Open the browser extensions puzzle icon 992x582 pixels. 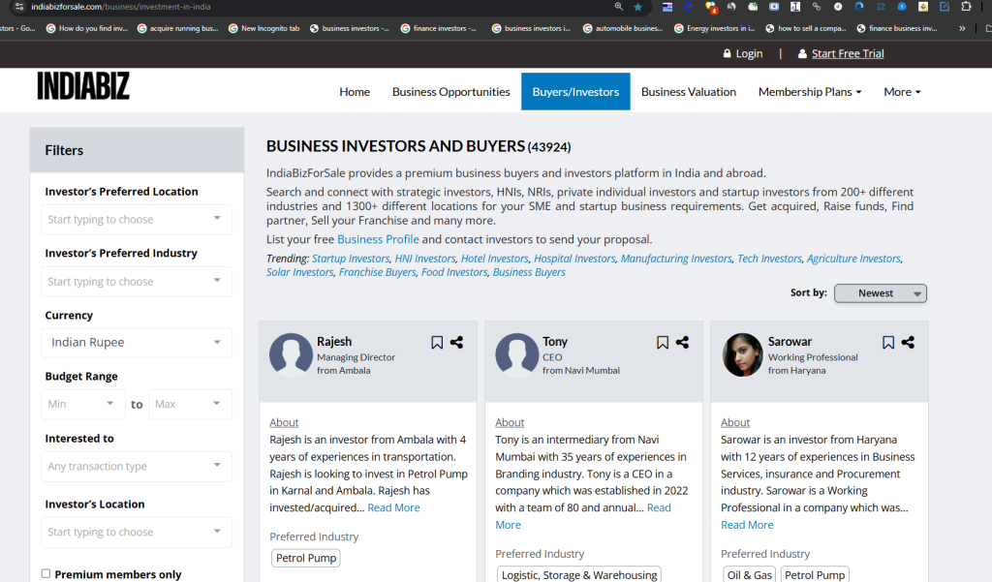pos(966,7)
